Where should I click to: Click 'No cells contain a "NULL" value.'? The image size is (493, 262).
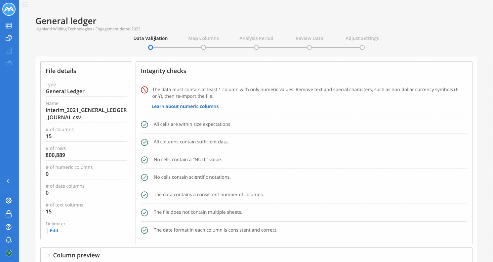pyautogui.click(x=188, y=160)
